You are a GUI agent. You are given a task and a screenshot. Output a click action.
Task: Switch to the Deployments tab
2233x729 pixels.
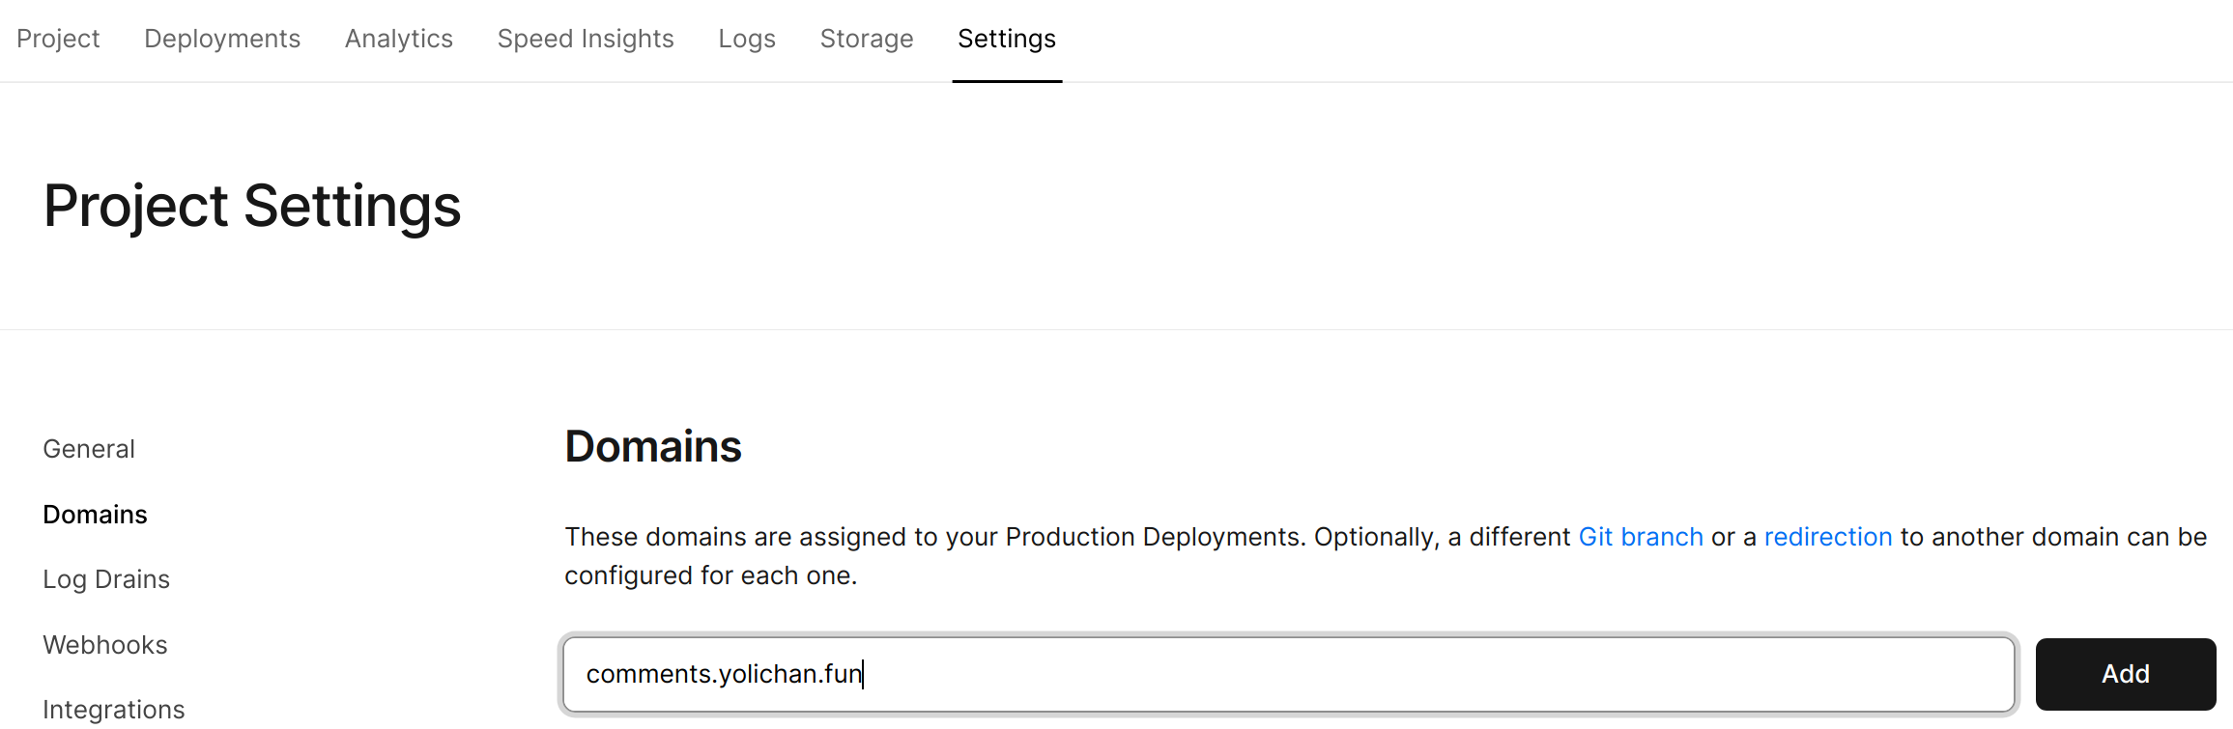pos(222,39)
